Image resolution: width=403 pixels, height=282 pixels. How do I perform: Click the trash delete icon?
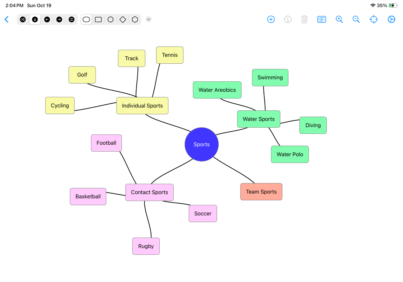(304, 19)
